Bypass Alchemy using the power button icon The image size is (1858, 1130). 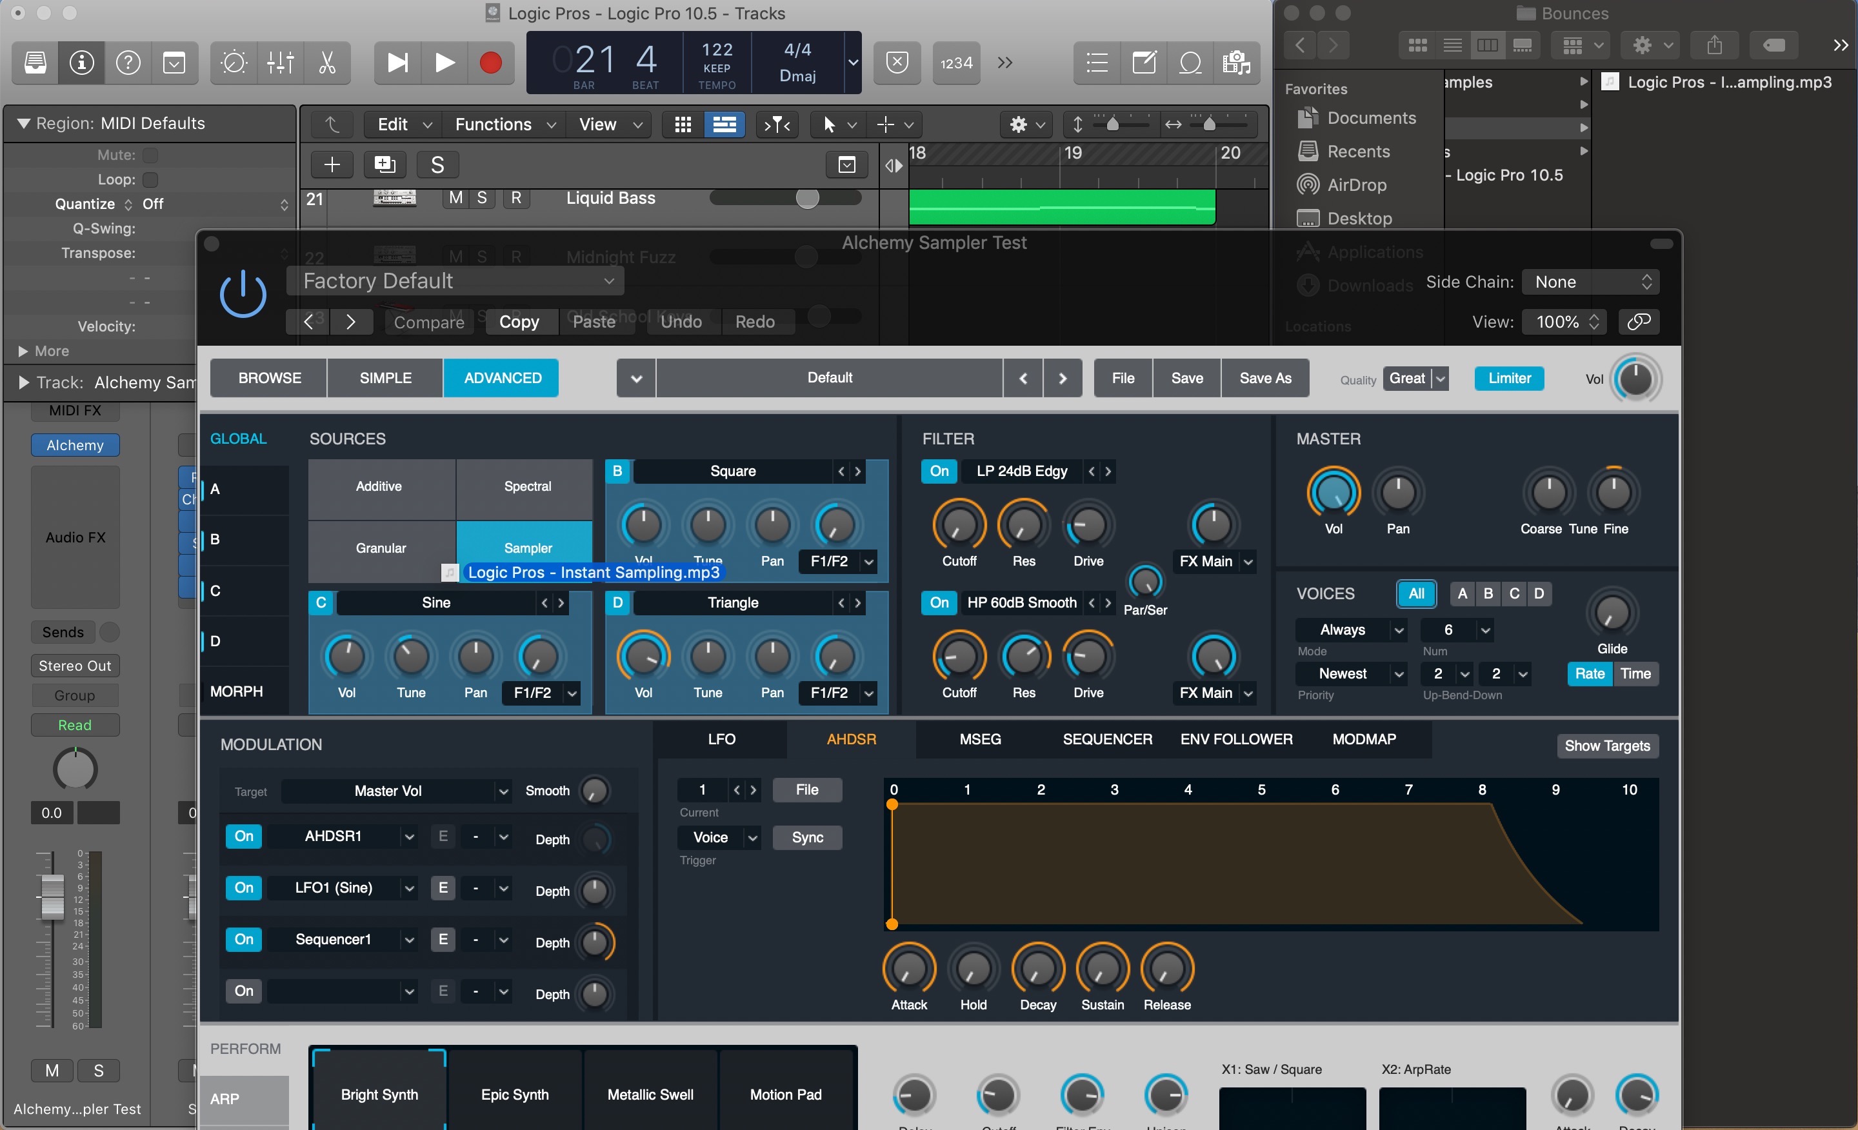click(243, 293)
